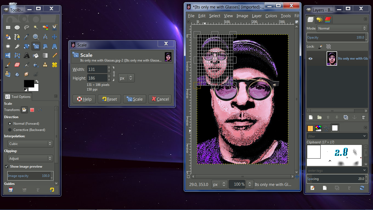Screen dimensions: 373x210
Task: Click the Width input field in Scale
Action: click(97, 69)
